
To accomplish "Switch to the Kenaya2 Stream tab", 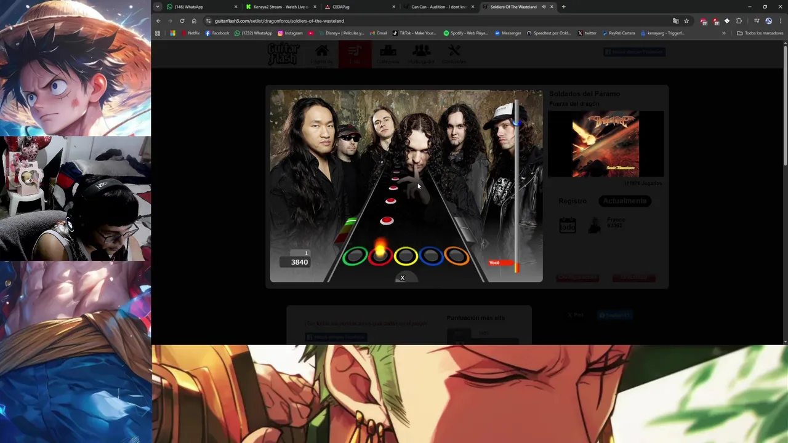I will (280, 7).
